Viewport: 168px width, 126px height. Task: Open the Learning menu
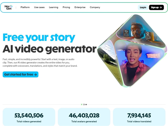54,7
